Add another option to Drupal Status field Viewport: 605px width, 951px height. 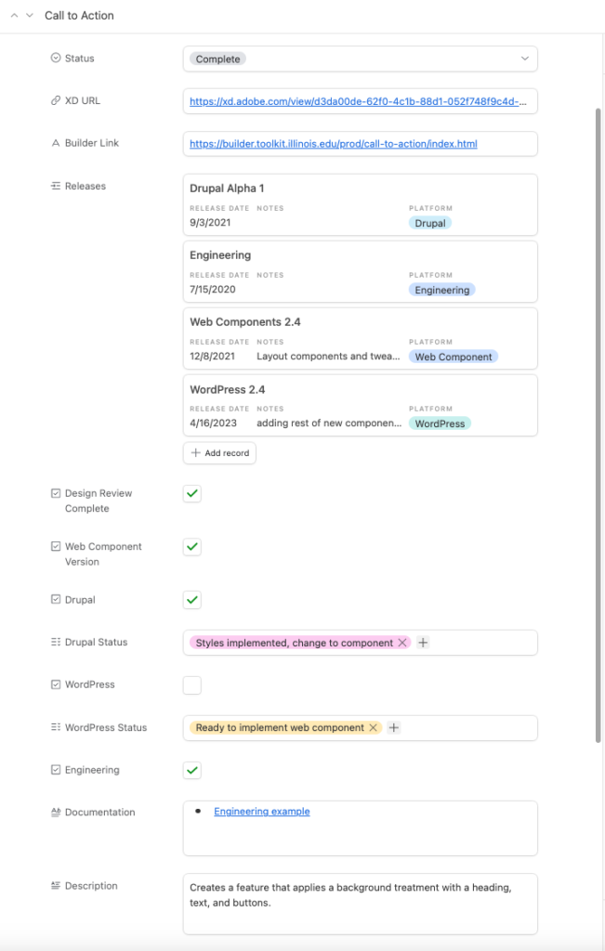[423, 643]
